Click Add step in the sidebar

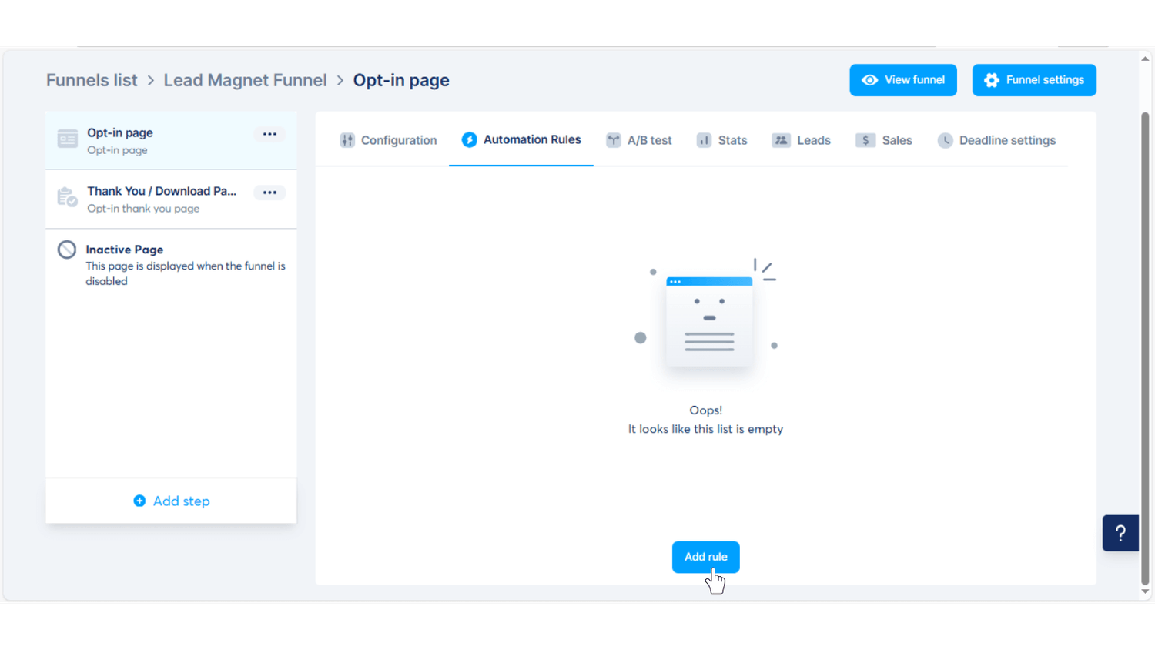click(x=171, y=501)
